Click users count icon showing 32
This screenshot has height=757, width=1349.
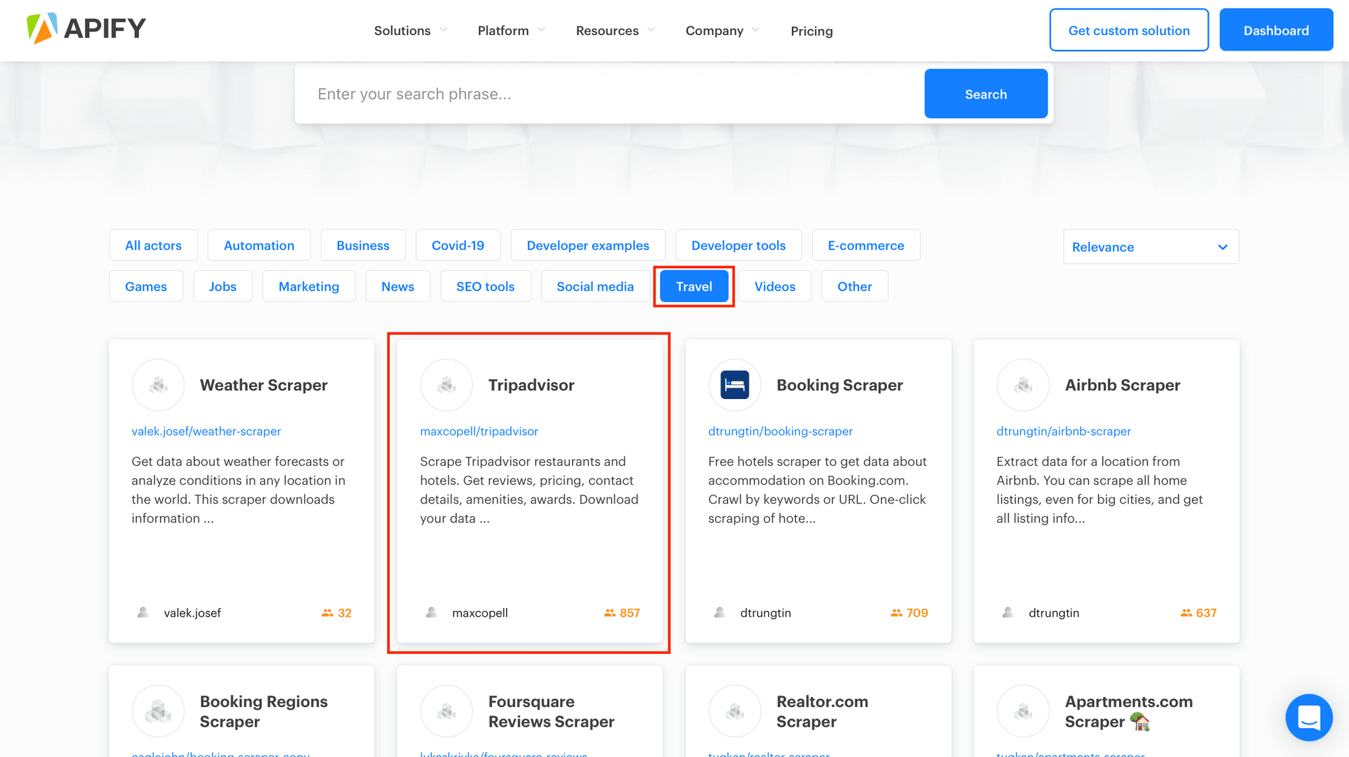coord(327,613)
